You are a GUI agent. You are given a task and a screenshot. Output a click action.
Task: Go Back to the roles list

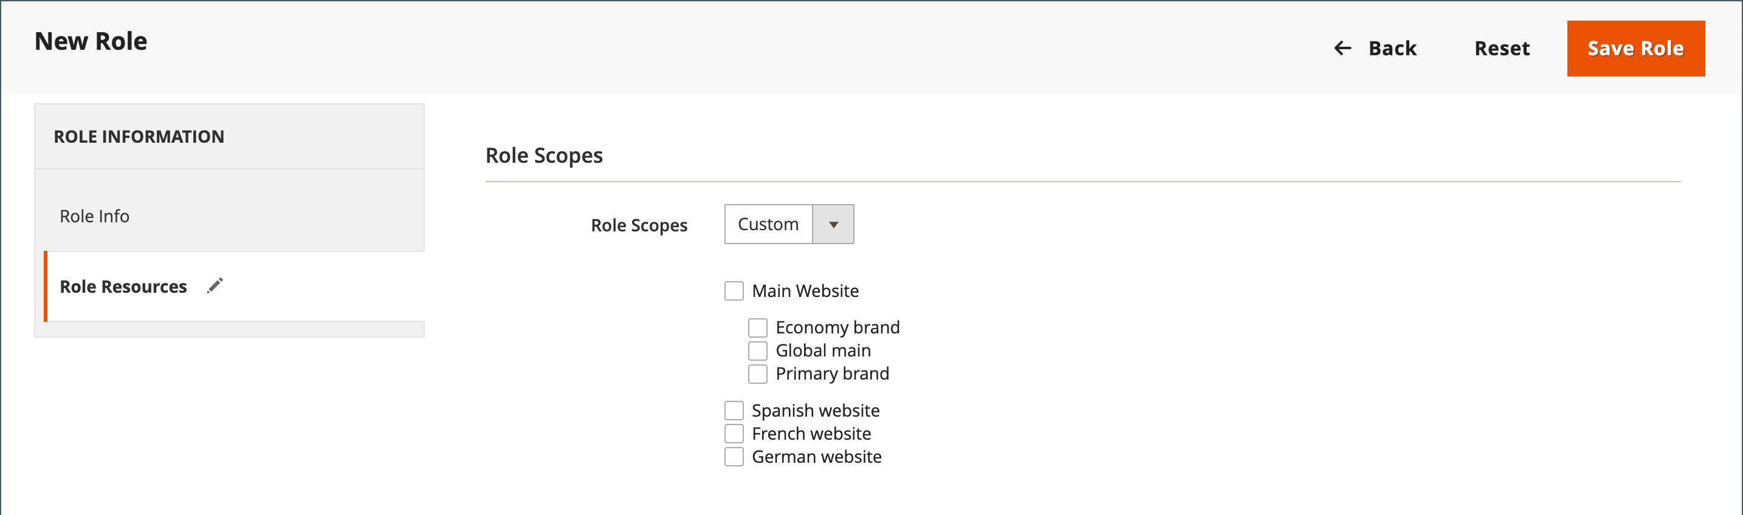tap(1391, 49)
